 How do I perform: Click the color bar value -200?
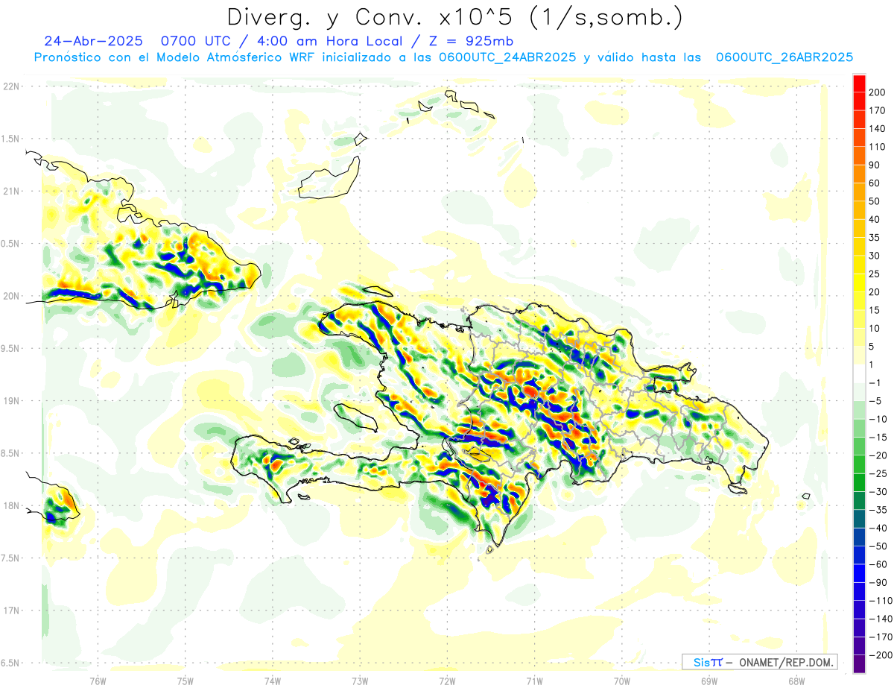click(881, 655)
